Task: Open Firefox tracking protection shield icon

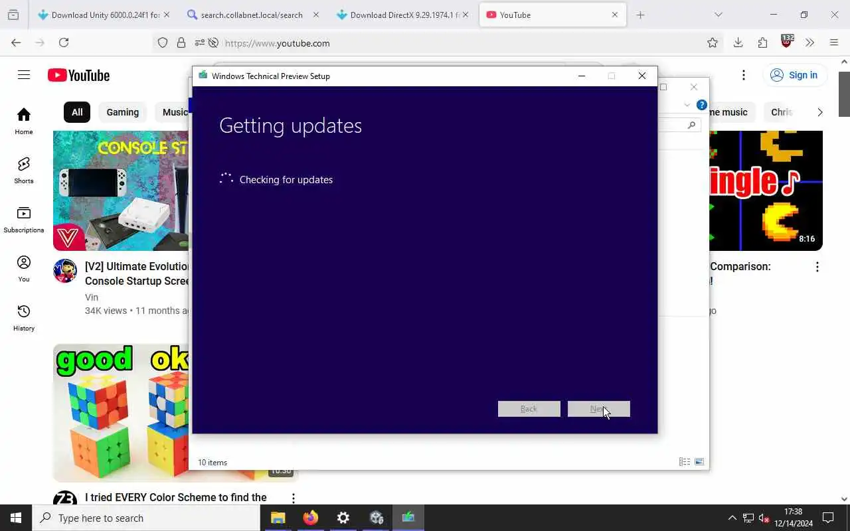Action: (x=163, y=42)
